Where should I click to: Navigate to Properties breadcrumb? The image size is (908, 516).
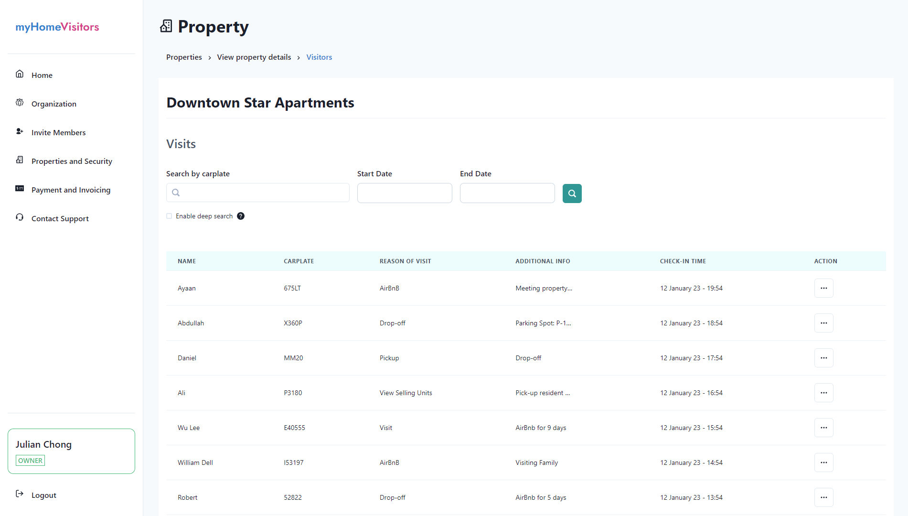click(184, 57)
